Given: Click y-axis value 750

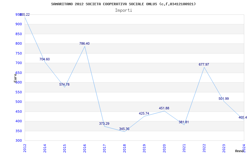Looking at the screenshot, I should click(19, 53).
